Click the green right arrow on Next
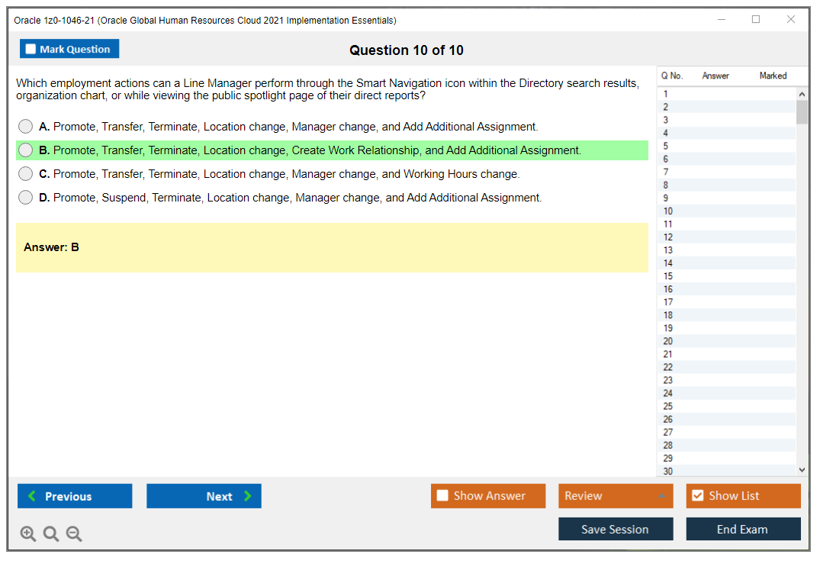The image size is (820, 561). point(248,496)
